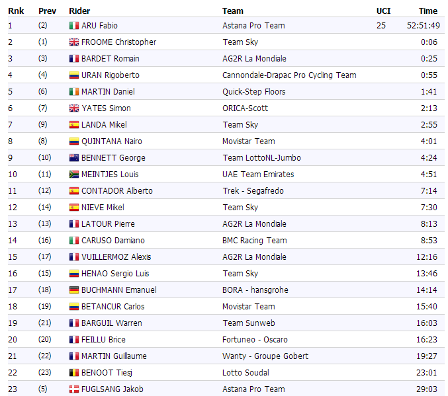This screenshot has height=396, width=448.
Task: Click the German flag beside BUCHMANN Emanuel
Action: (x=74, y=290)
